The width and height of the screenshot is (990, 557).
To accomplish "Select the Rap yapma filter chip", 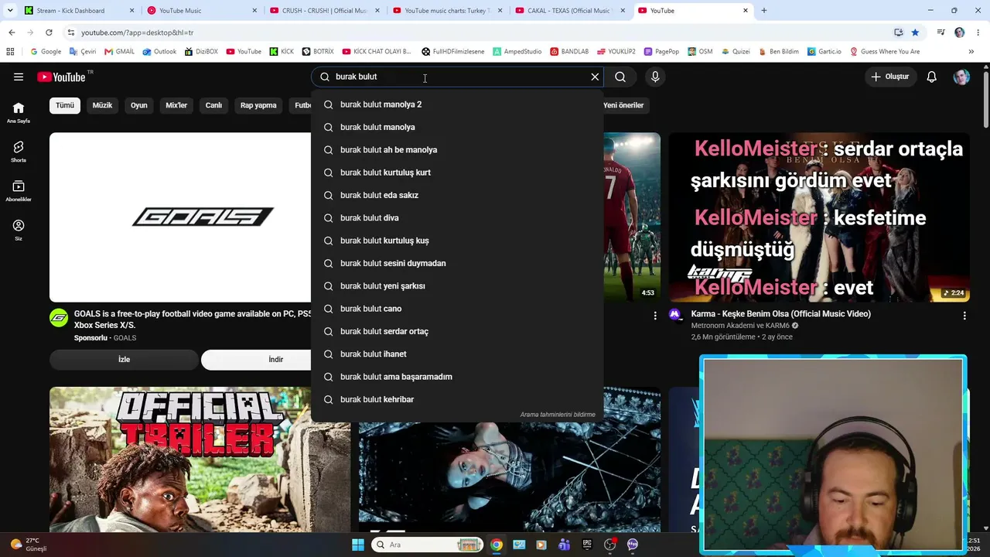I will tap(258, 105).
